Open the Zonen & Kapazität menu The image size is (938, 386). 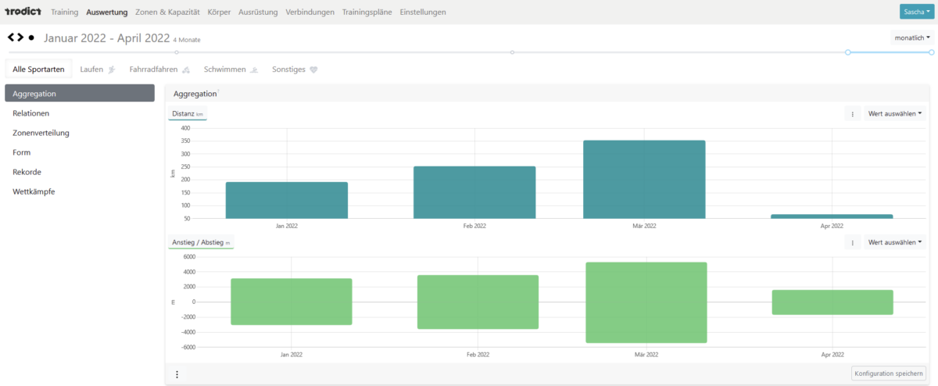(x=167, y=12)
